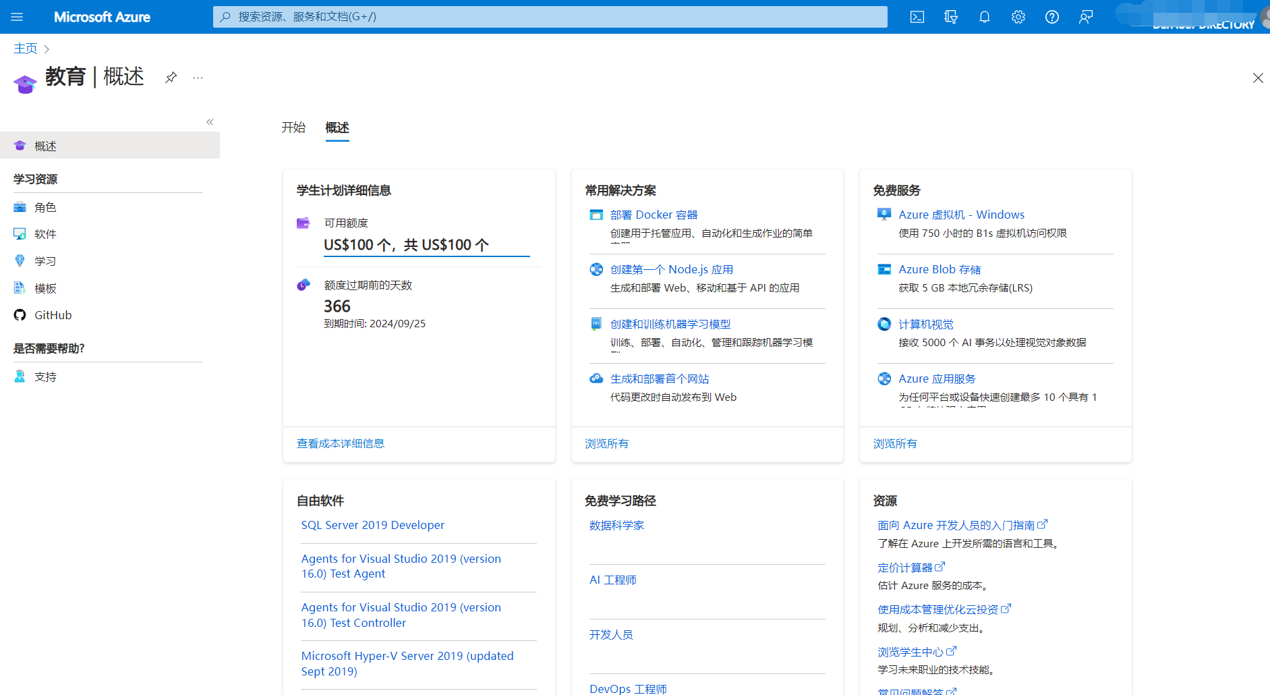The width and height of the screenshot is (1270, 695).
Task: Switch to the 开始 tab
Action: pyautogui.click(x=293, y=128)
